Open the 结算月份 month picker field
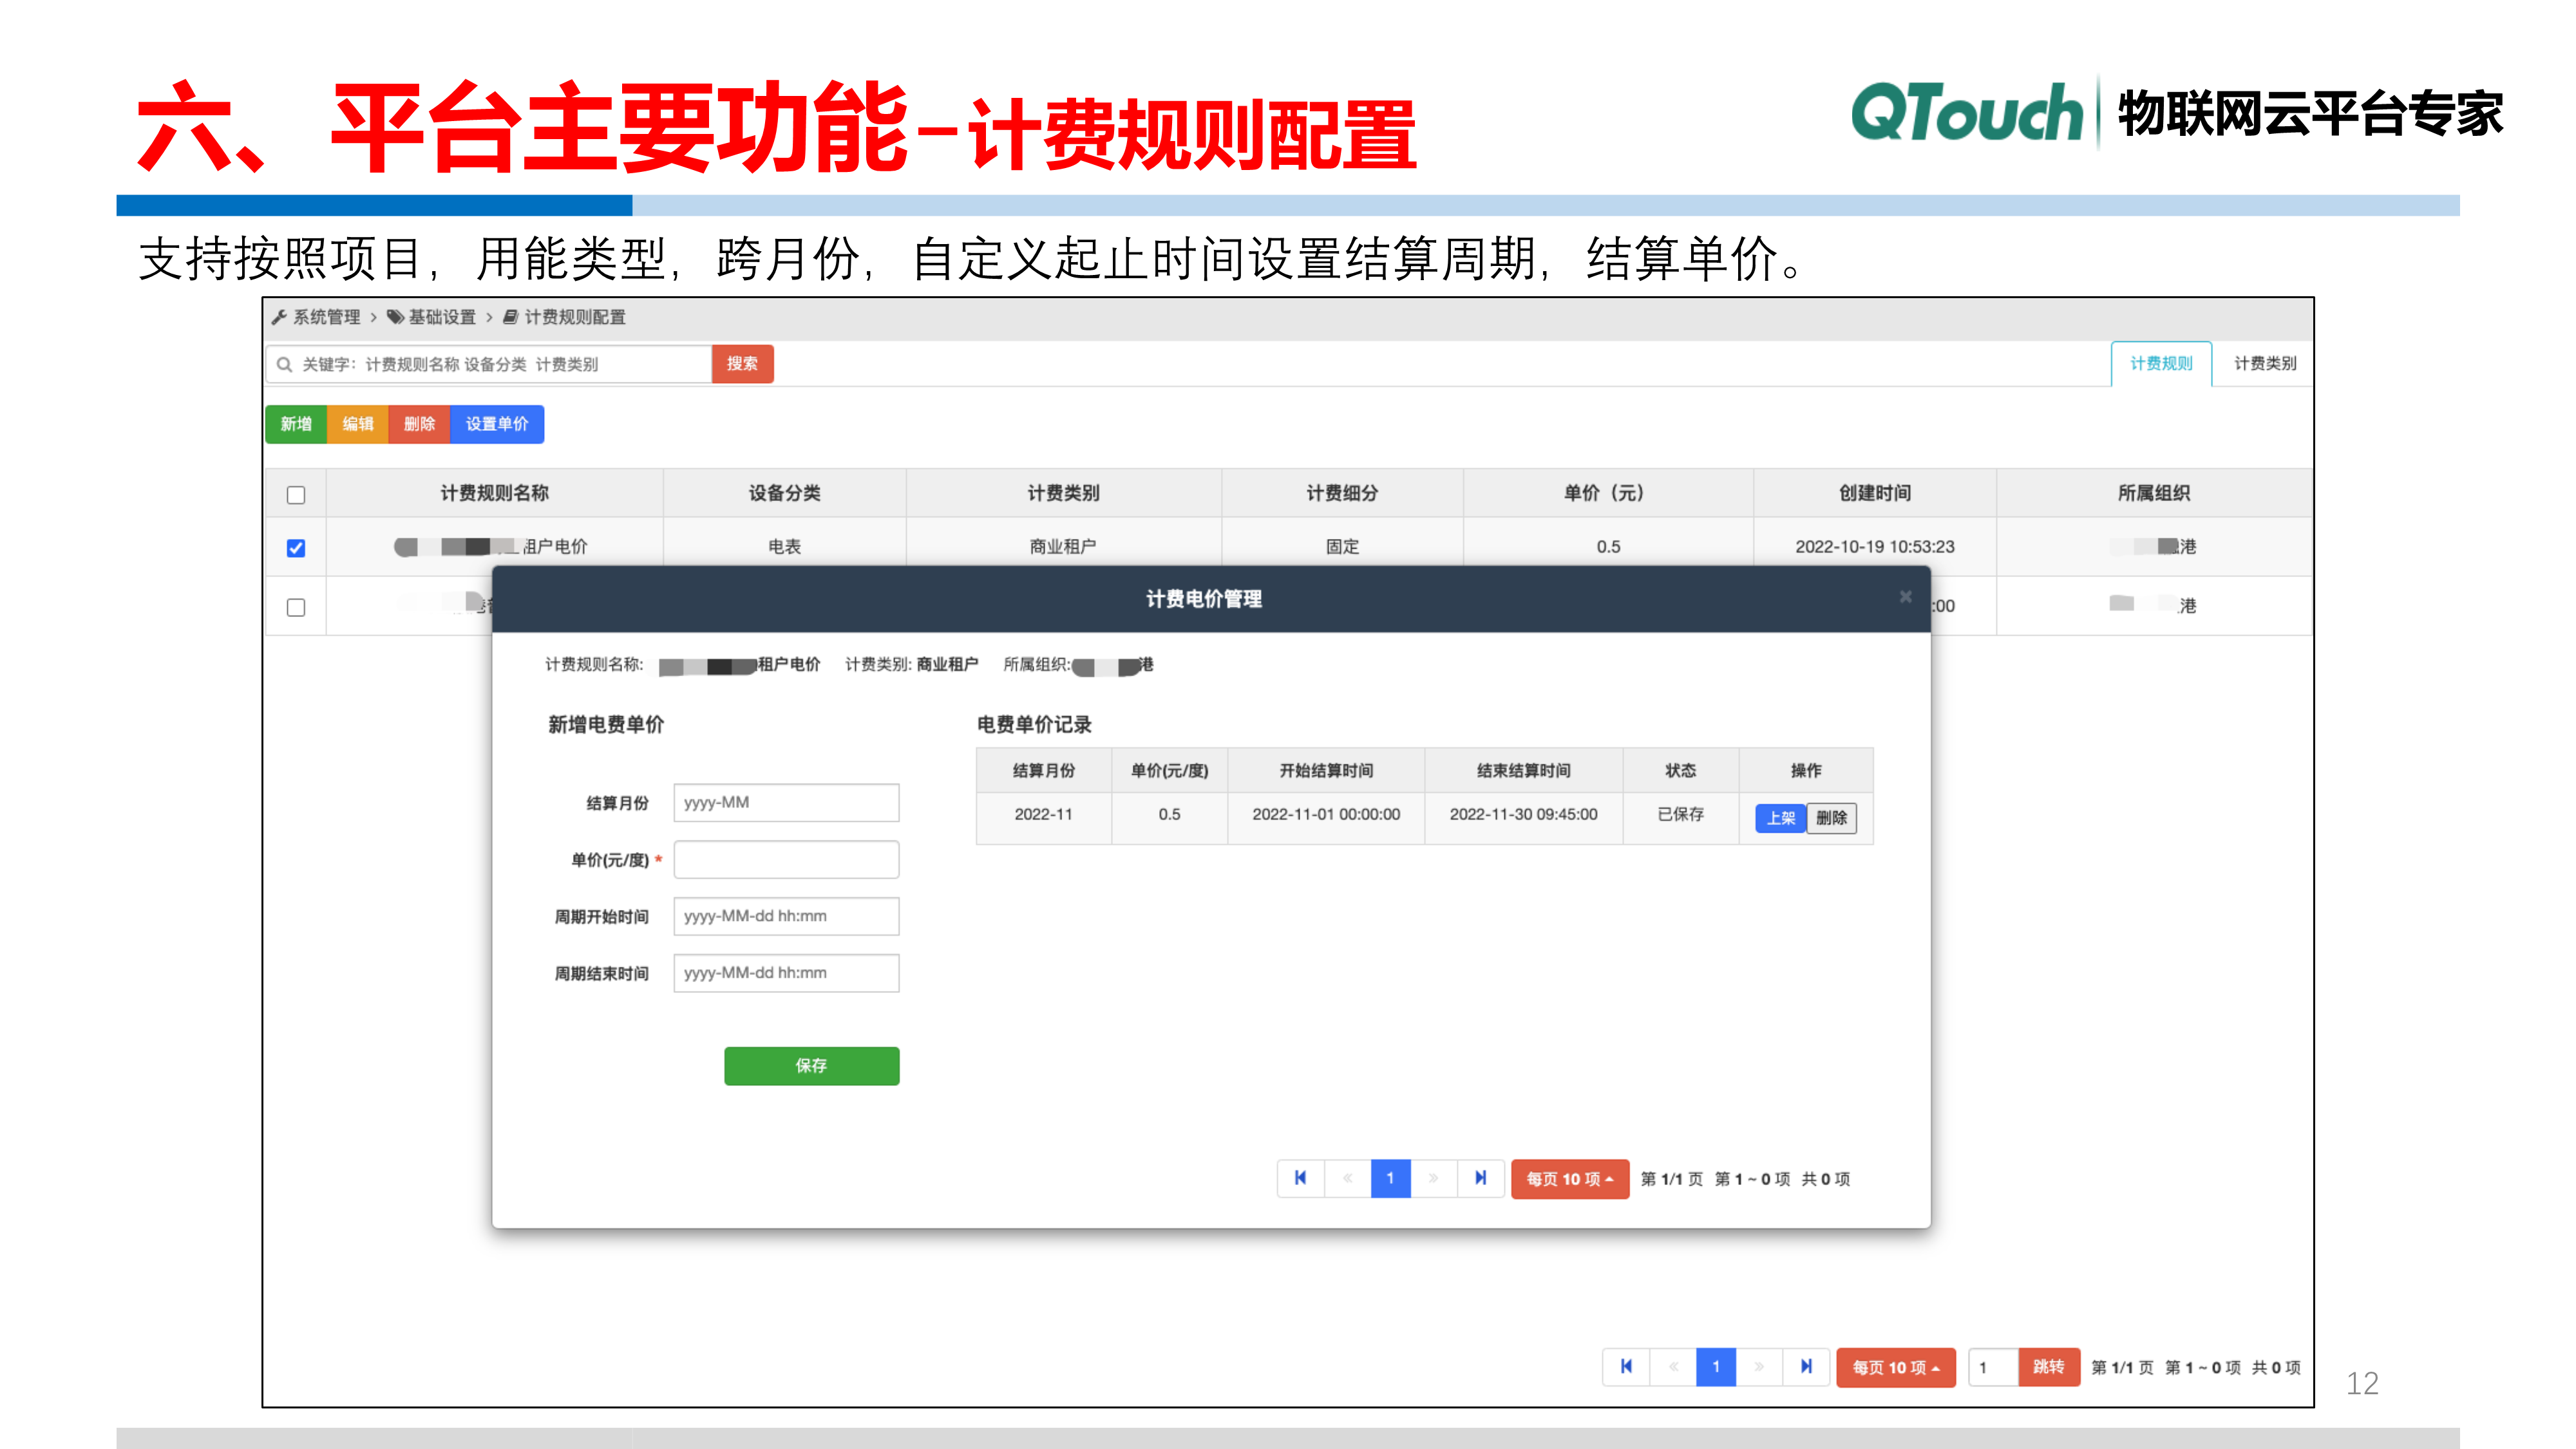Image resolution: width=2576 pixels, height=1449 pixels. (786, 802)
